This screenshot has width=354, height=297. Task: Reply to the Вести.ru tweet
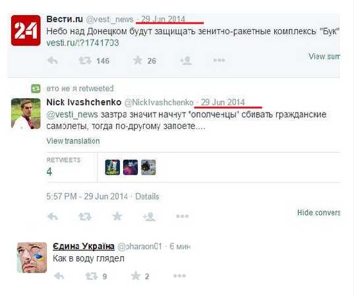click(53, 61)
